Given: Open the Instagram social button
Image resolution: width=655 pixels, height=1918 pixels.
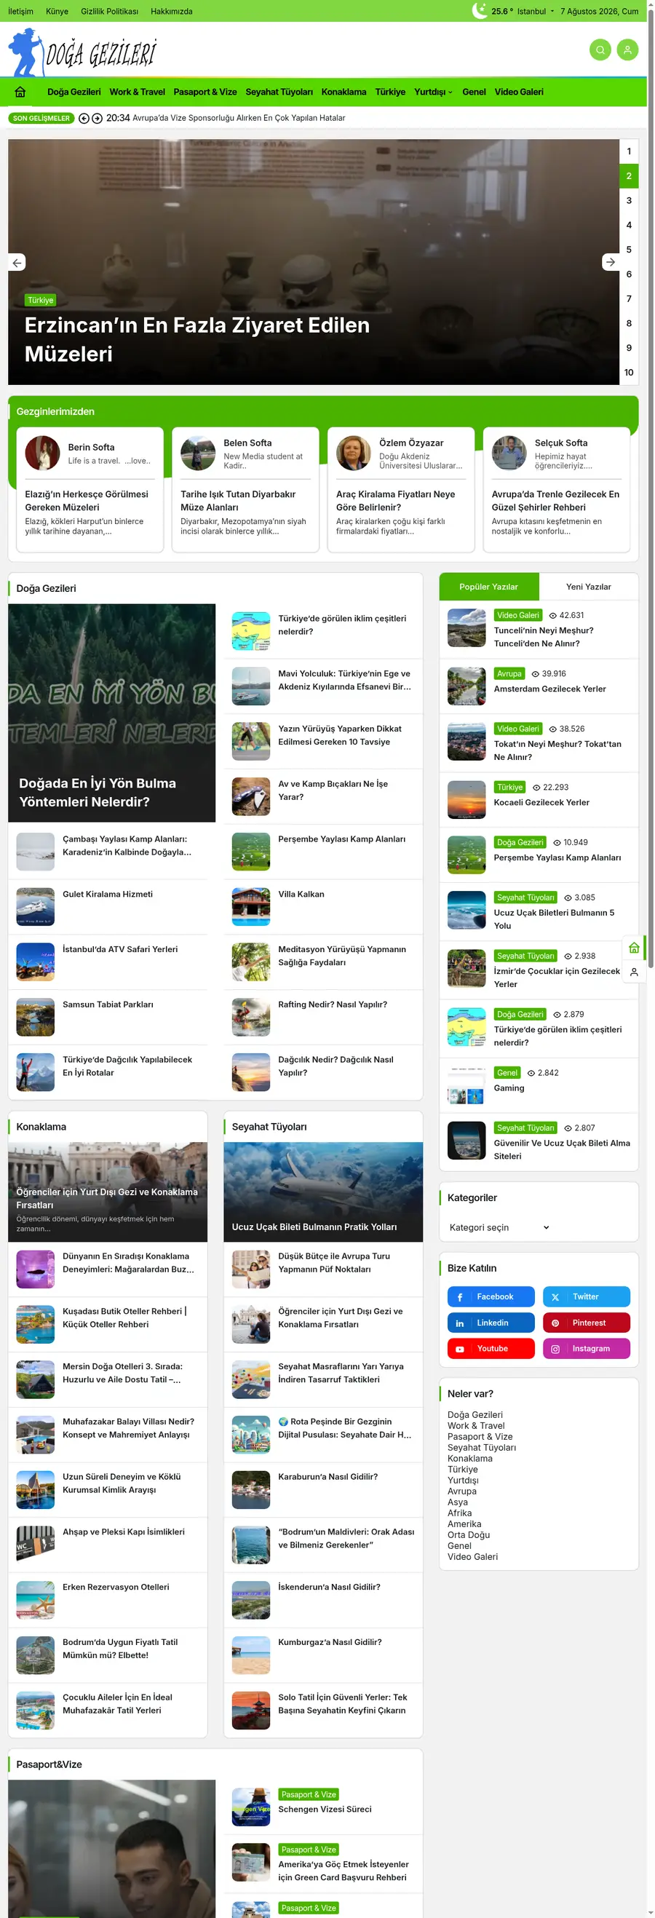Looking at the screenshot, I should [x=587, y=1350].
